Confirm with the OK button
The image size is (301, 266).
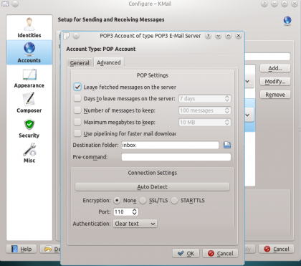click(186, 253)
